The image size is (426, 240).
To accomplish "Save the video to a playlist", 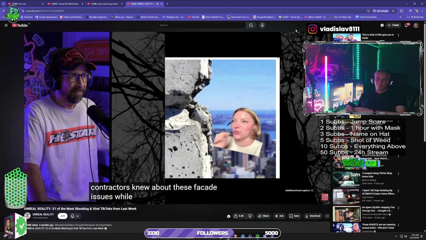I will point(294,216).
